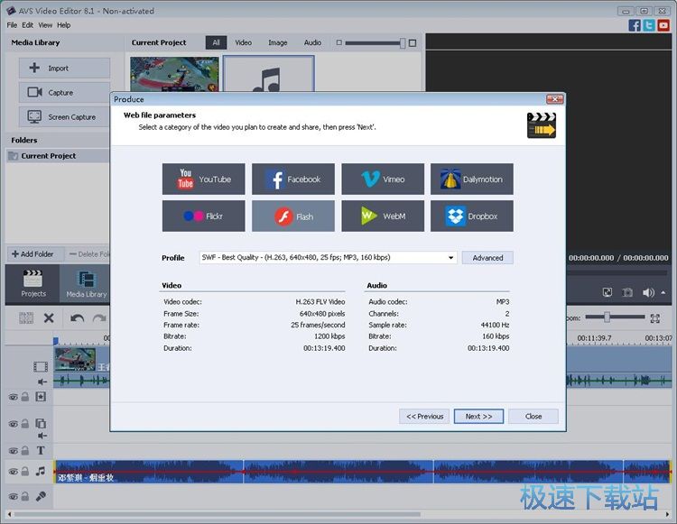Switch to Media Library panel
The width and height of the screenshot is (677, 524).
(x=86, y=284)
